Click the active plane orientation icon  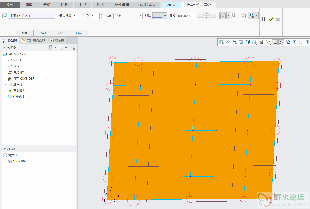coord(301,42)
